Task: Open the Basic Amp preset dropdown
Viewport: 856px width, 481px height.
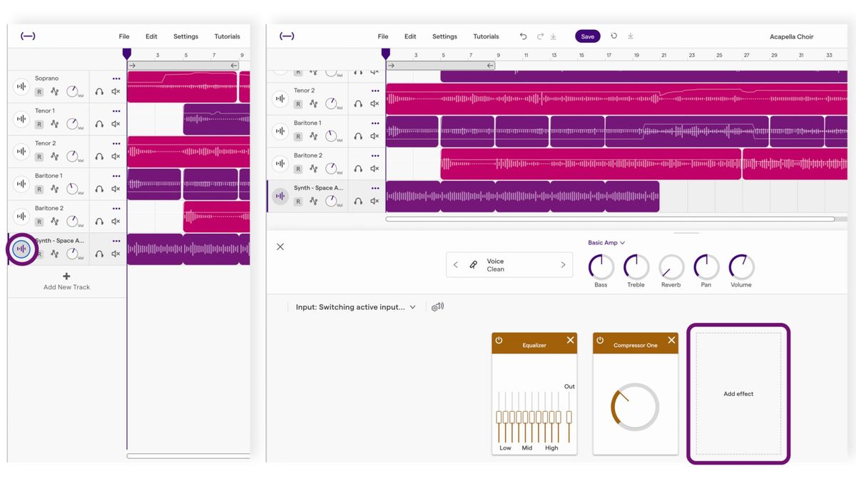Action: point(606,242)
